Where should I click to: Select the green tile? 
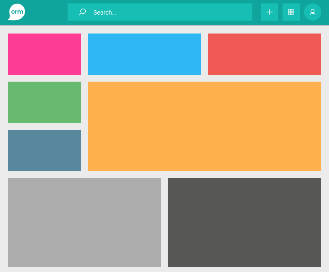(44, 102)
